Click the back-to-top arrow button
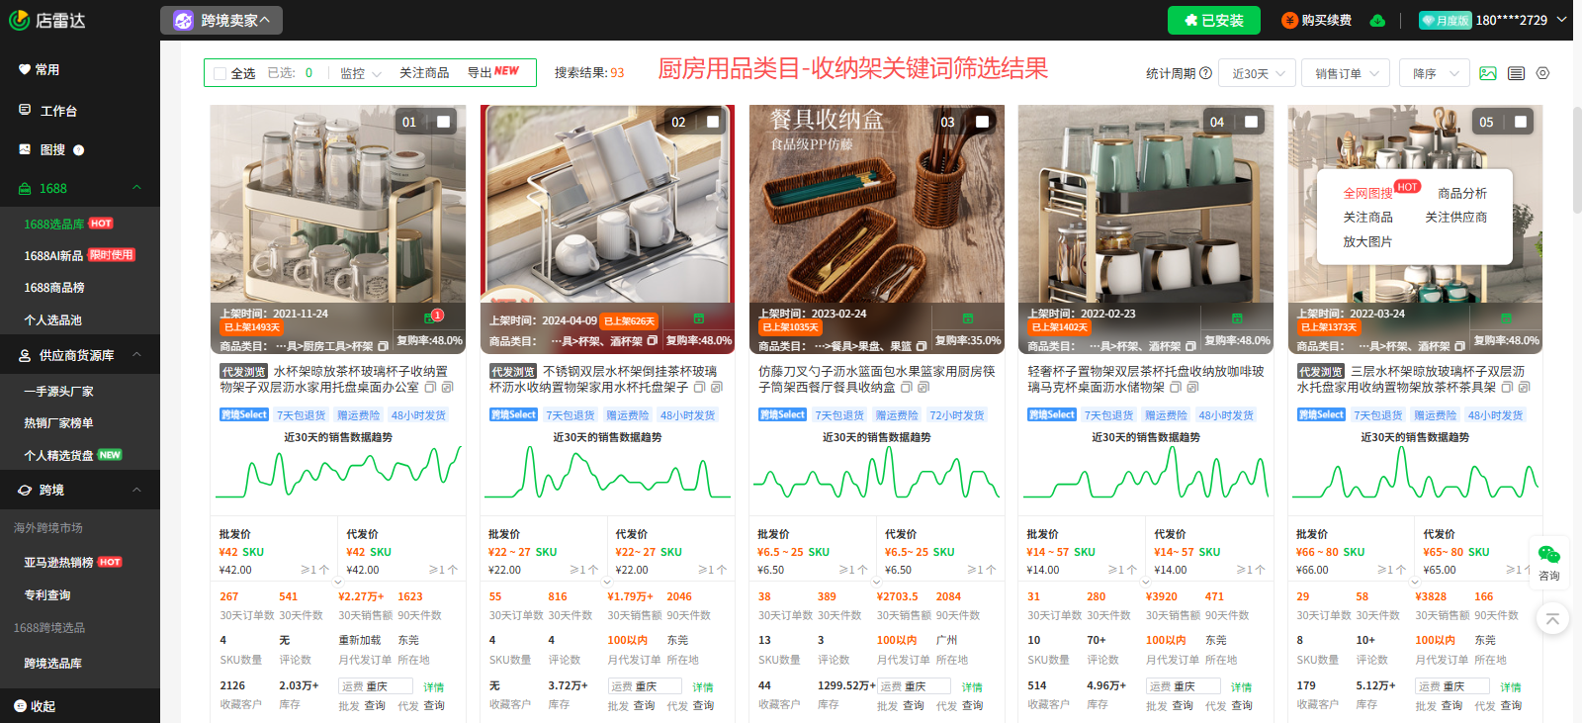The width and height of the screenshot is (1582, 723). point(1551,619)
